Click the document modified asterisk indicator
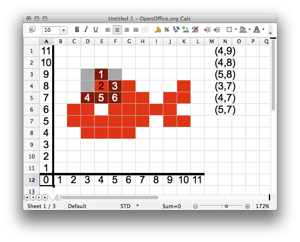The image size is (300, 242). (137, 206)
